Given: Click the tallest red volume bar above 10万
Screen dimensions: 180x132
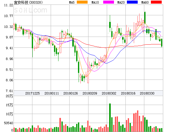Looking at the screenshot, I should coord(138,121).
